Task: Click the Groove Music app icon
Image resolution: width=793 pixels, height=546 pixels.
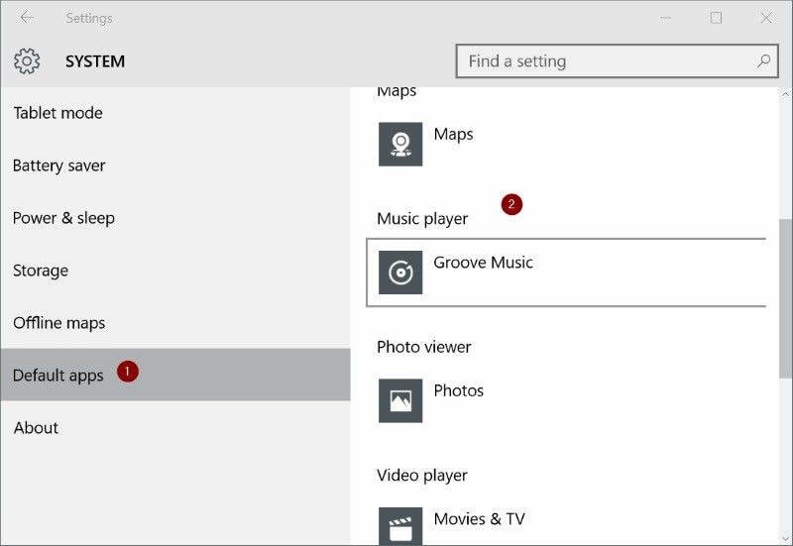Action: point(400,273)
